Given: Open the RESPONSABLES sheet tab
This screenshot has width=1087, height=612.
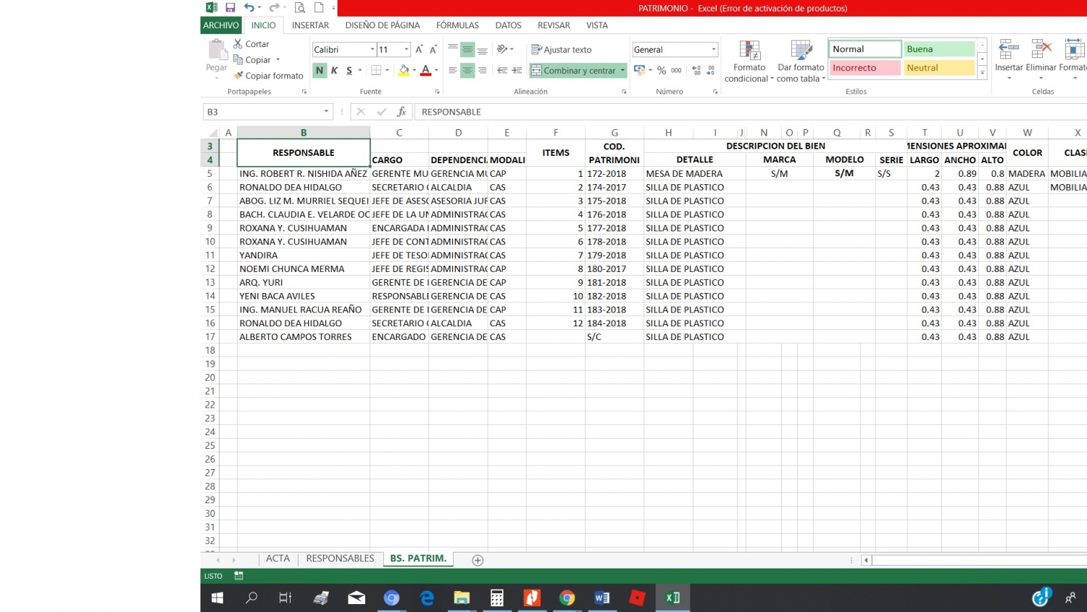Looking at the screenshot, I should pyautogui.click(x=340, y=558).
